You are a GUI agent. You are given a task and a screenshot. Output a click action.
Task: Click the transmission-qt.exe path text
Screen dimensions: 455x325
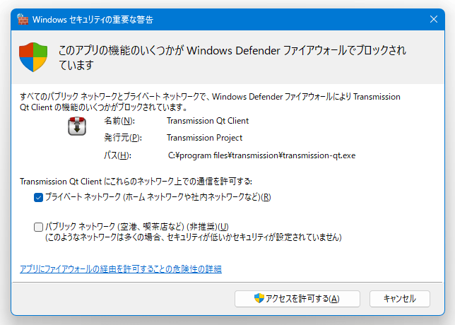click(x=261, y=155)
